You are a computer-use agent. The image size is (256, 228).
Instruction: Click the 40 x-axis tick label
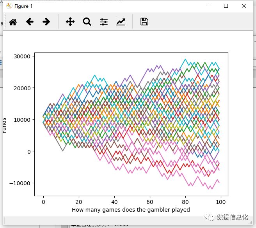click(114, 202)
